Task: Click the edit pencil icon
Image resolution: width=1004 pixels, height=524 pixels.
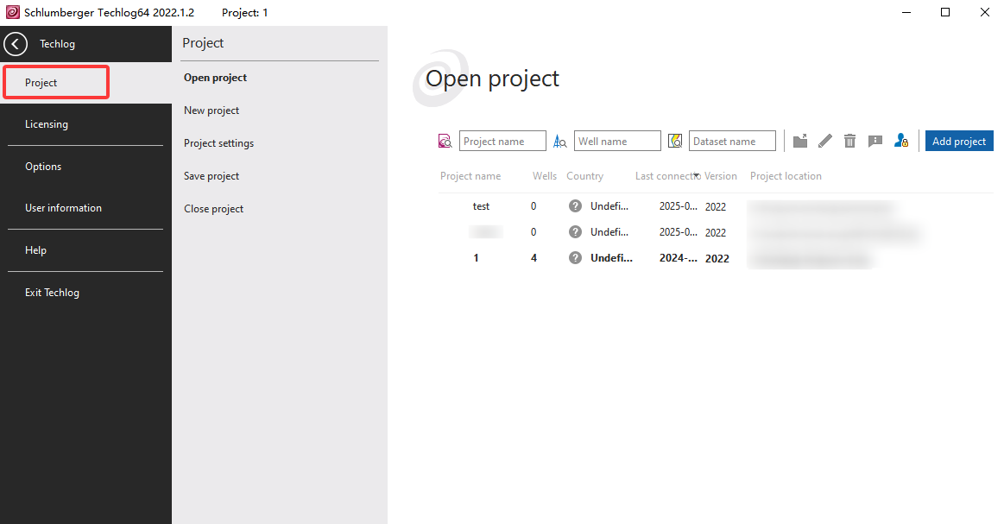Action: click(x=825, y=141)
